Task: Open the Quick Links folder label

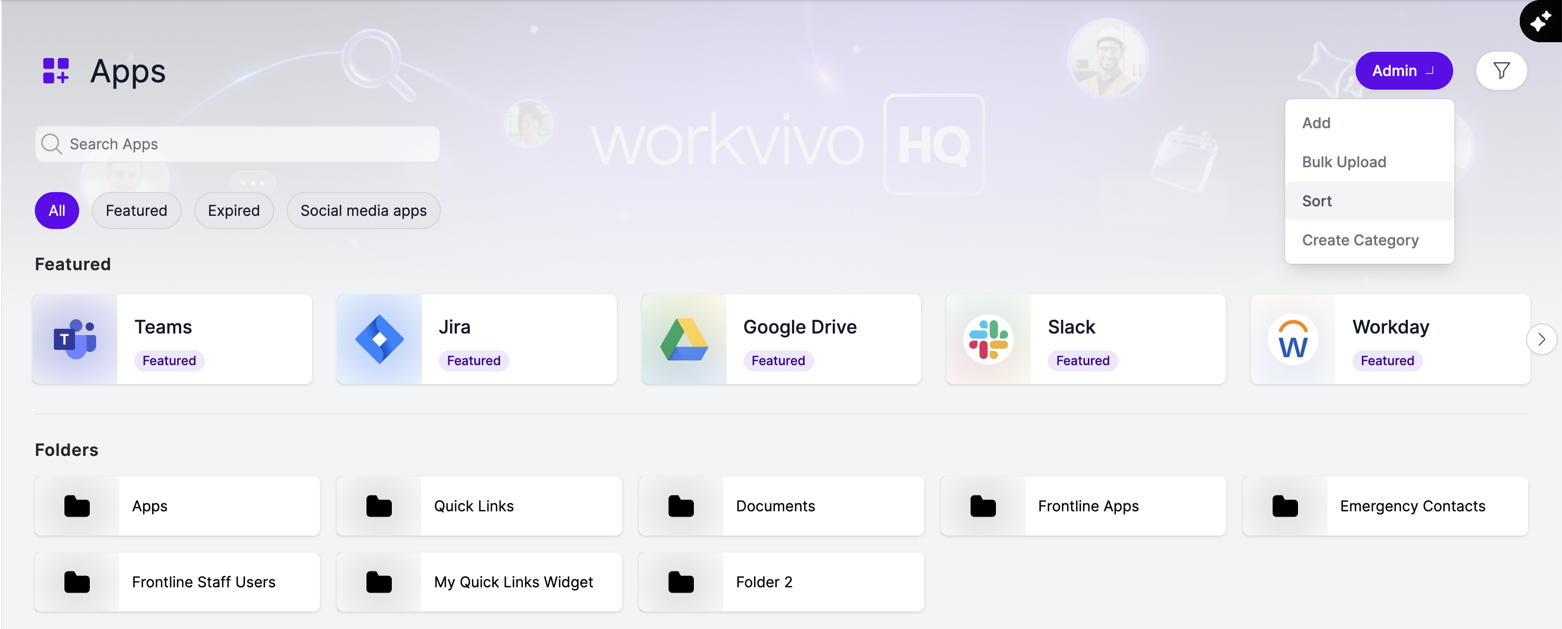Action: click(474, 506)
